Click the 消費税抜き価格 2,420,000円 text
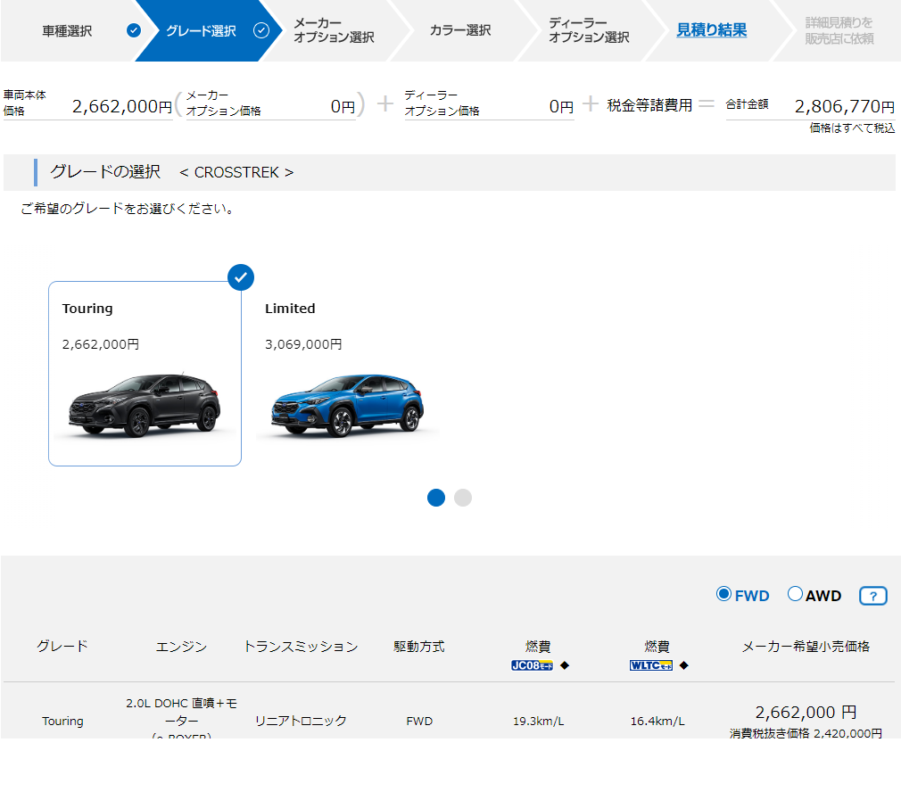Viewport: 901px width, 792px height. 806,733
